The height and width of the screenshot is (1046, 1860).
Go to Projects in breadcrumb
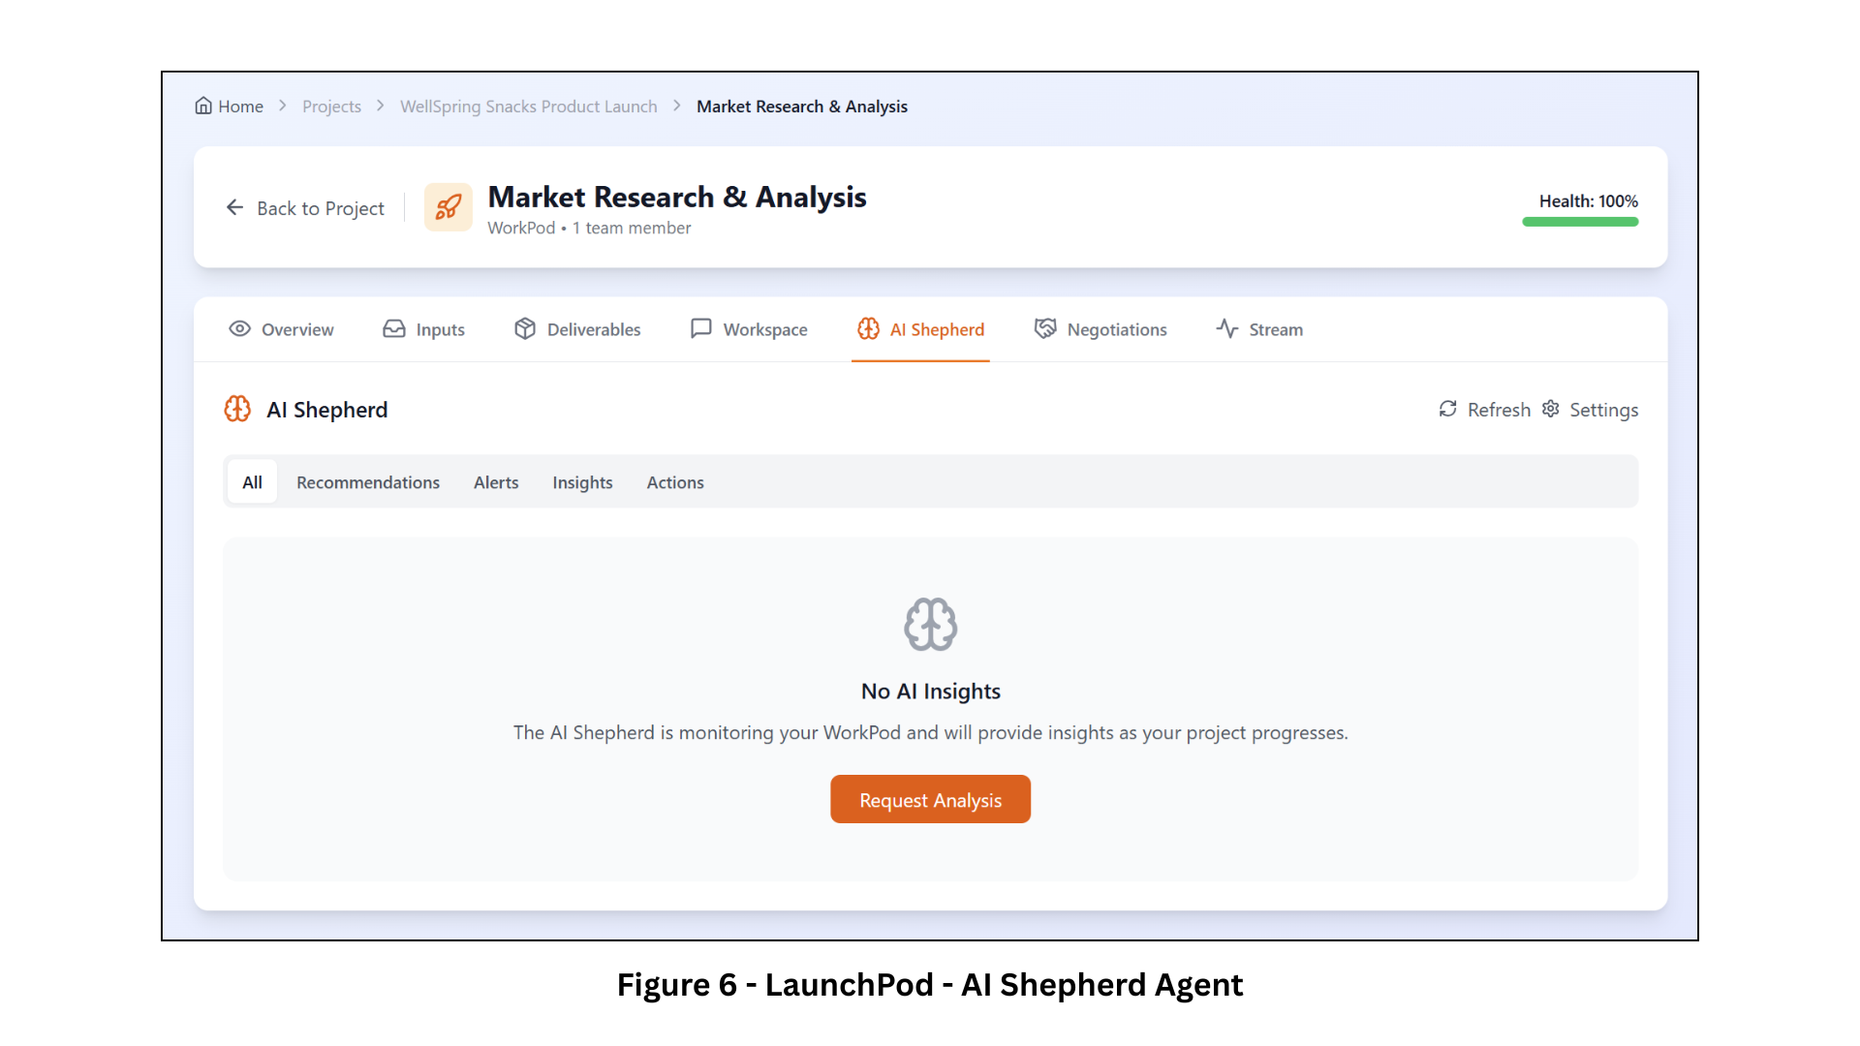[x=331, y=107]
